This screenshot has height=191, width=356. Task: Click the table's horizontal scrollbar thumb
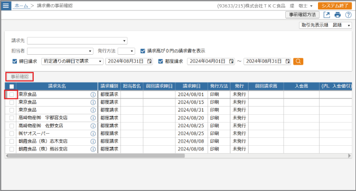click(x=97, y=156)
